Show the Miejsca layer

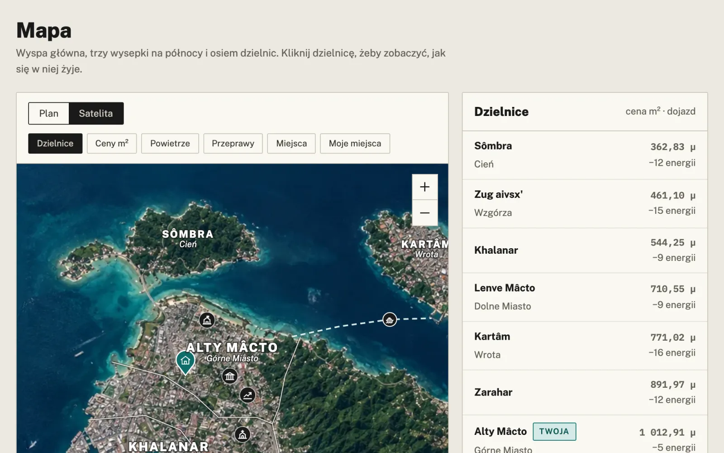[x=291, y=143]
